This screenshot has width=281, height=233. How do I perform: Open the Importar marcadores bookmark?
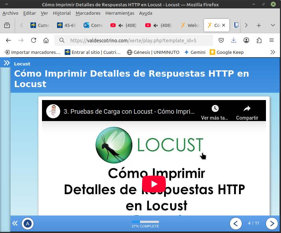33,52
